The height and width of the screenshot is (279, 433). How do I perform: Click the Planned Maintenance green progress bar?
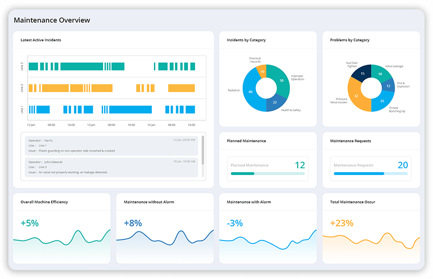[243, 174]
